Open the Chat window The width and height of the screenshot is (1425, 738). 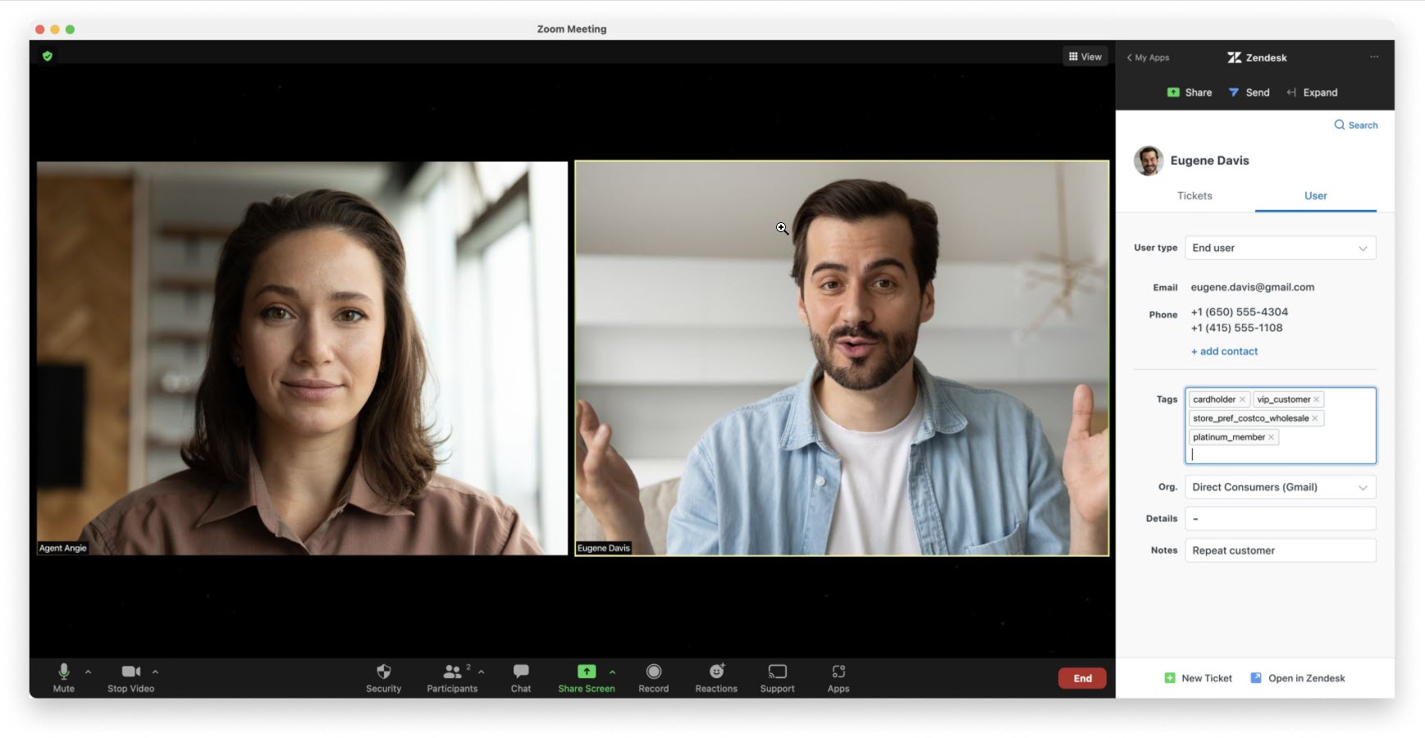pos(520,672)
